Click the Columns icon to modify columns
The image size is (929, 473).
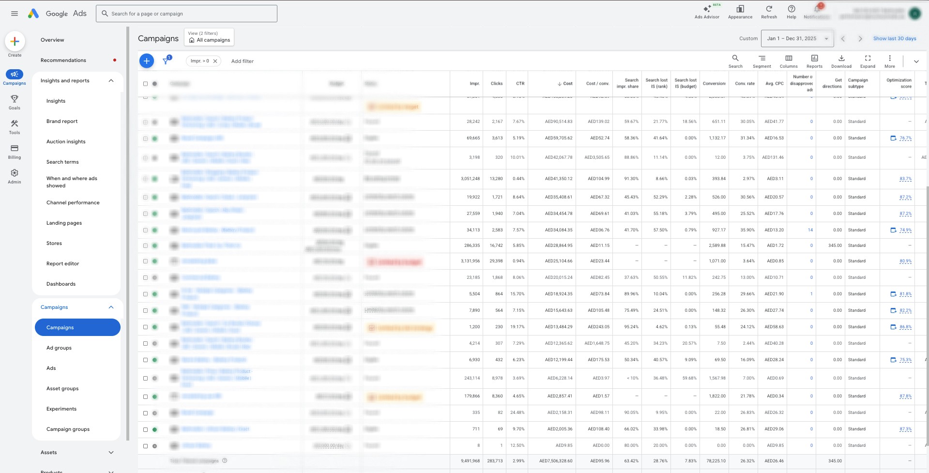click(x=788, y=61)
